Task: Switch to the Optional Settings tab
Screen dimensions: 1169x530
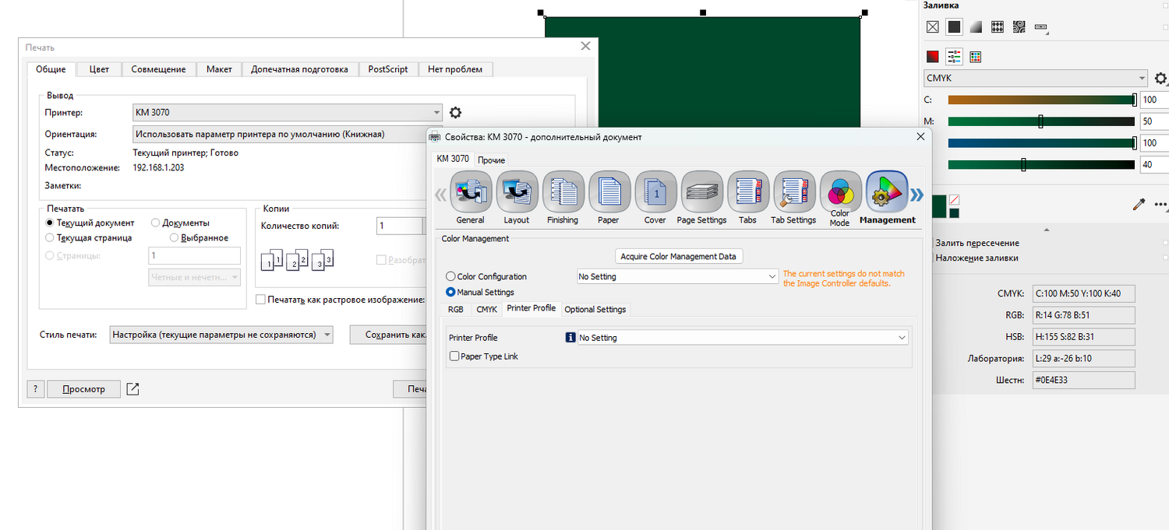Action: pos(595,309)
